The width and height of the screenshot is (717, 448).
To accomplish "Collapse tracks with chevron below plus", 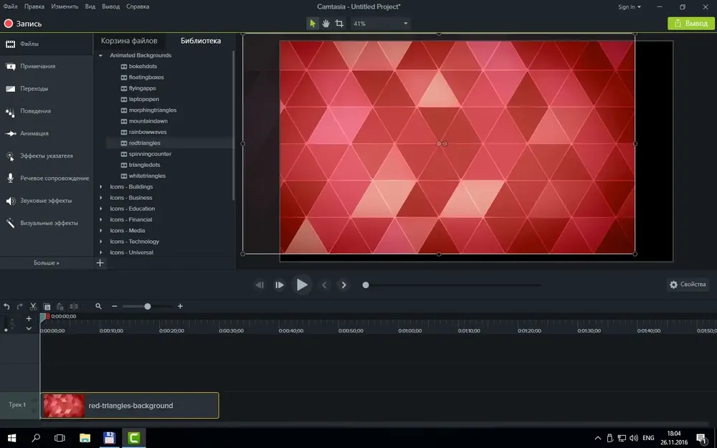I will pyautogui.click(x=29, y=329).
